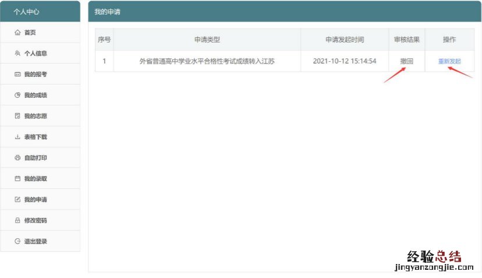Click the 申请类型 column header
482x278 pixels.
coord(207,40)
